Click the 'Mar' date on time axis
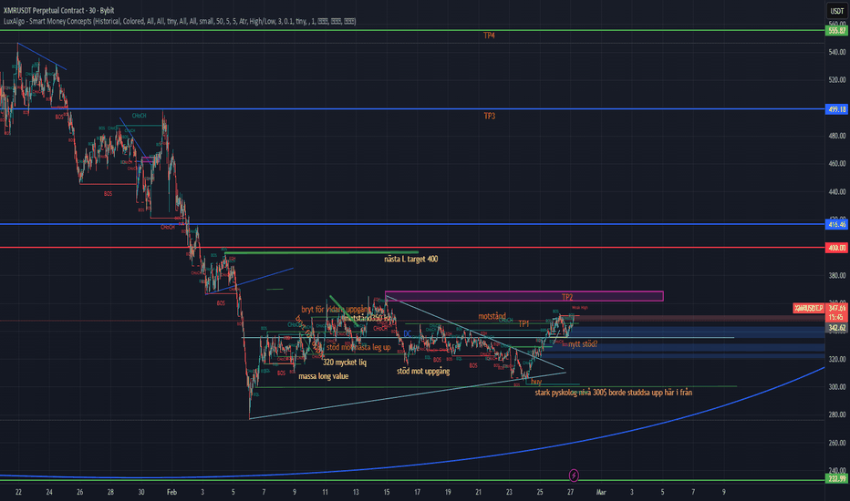This screenshot has height=501, width=850. [x=600, y=492]
